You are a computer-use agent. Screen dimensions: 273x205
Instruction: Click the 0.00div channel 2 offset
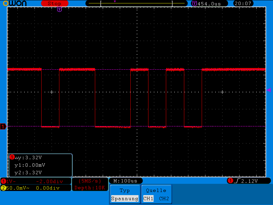click(x=48, y=188)
